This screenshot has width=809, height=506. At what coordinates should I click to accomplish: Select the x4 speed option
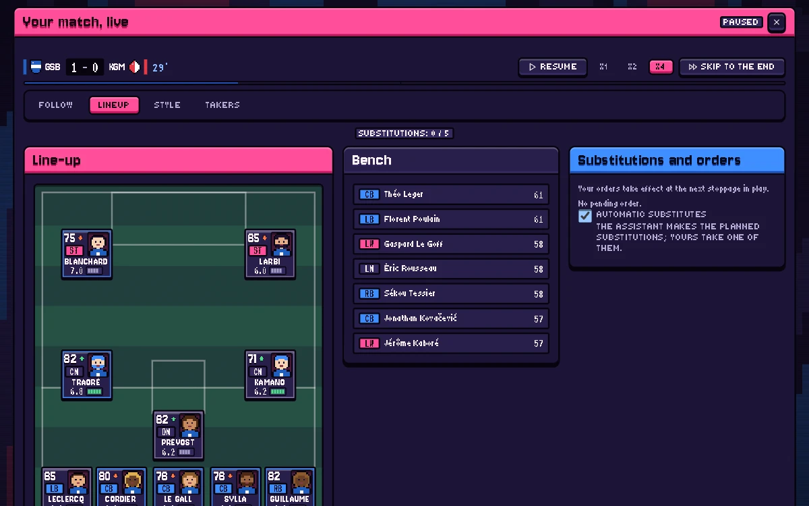tap(661, 67)
